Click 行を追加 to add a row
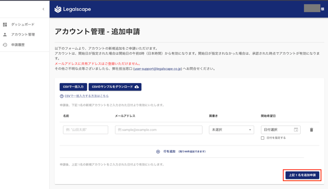This screenshot has width=328, height=189. pyautogui.click(x=169, y=151)
